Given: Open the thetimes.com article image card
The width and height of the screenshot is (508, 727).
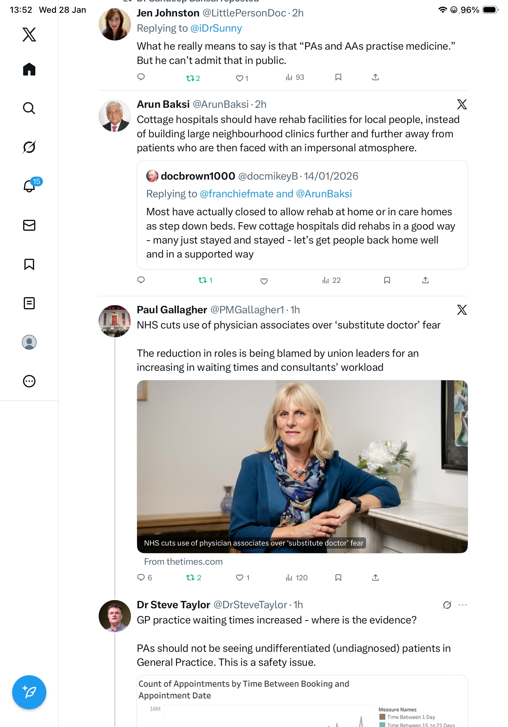Looking at the screenshot, I should [x=302, y=466].
